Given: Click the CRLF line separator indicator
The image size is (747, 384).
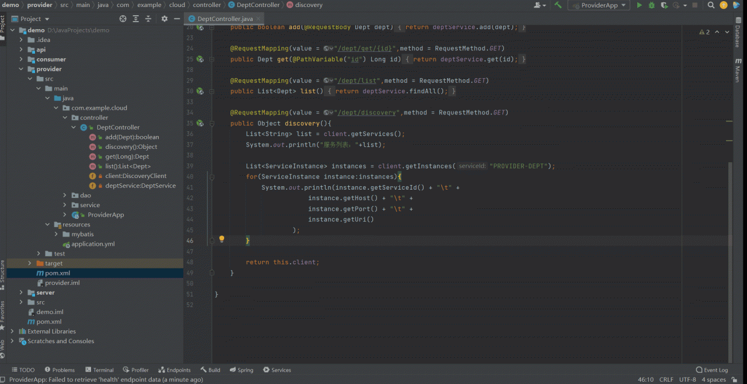Looking at the screenshot, I should (666, 379).
